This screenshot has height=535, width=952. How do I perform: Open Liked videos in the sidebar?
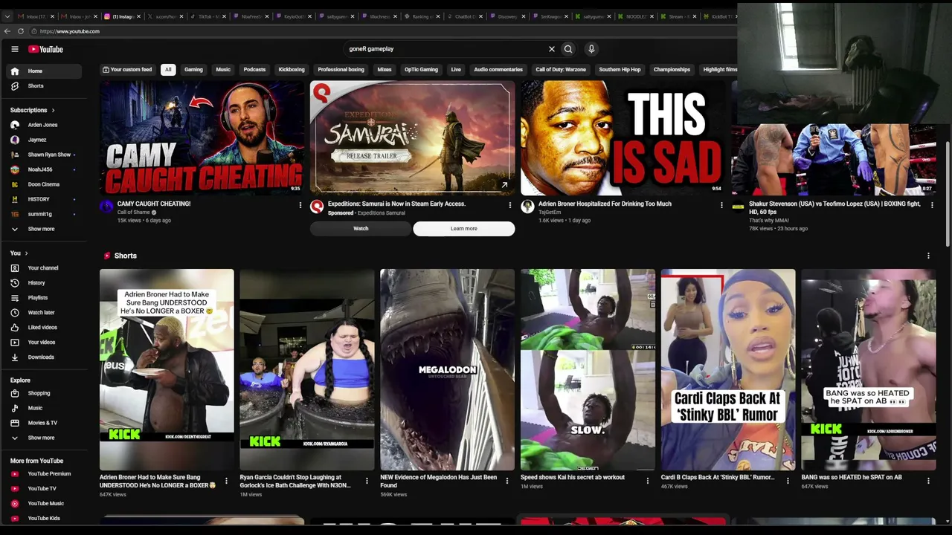(x=45, y=328)
